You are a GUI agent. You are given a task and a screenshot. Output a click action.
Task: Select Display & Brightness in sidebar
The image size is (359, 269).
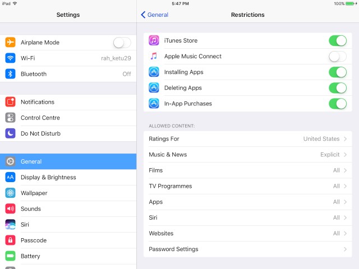tap(68, 177)
